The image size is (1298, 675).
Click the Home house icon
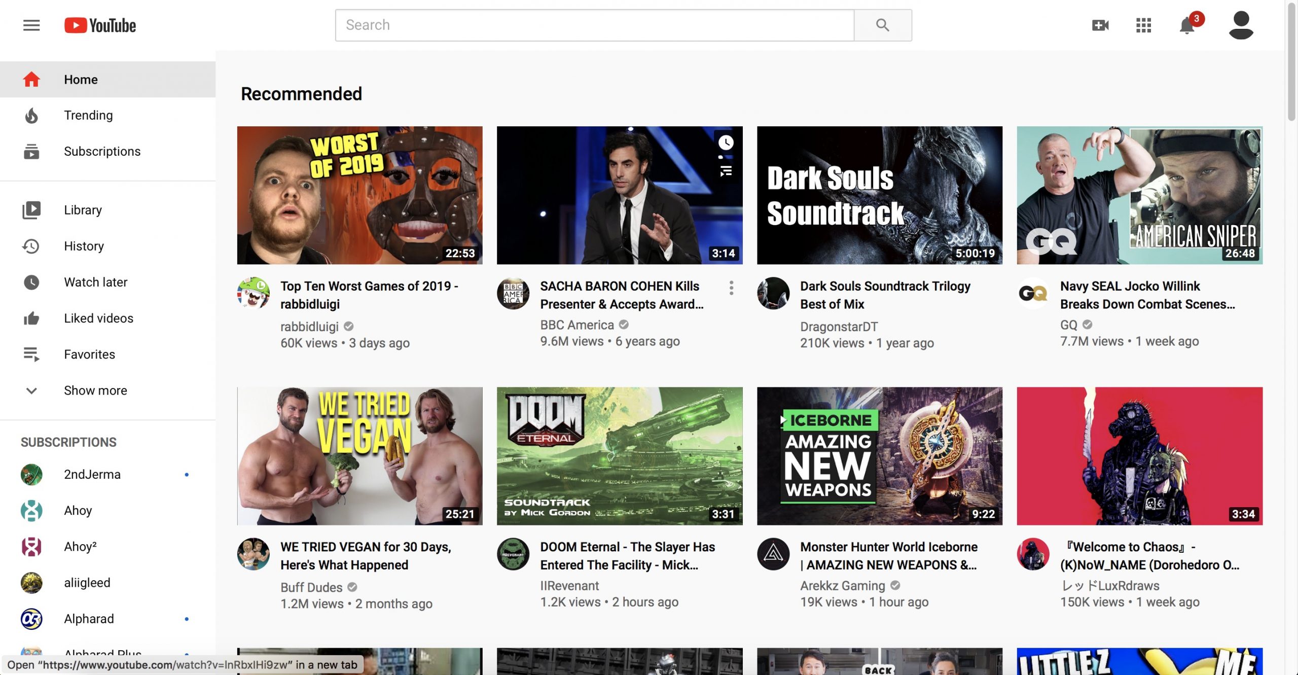click(31, 80)
